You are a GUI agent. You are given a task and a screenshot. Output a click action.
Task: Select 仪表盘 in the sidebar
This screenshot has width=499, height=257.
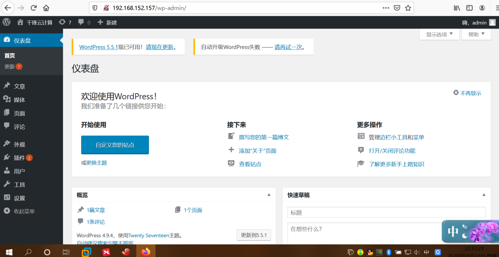point(31,40)
